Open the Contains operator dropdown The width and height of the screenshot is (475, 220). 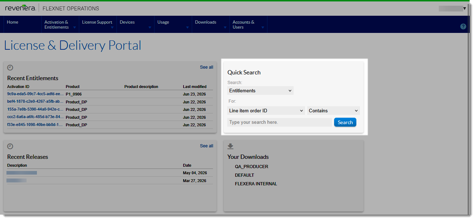tap(333, 111)
